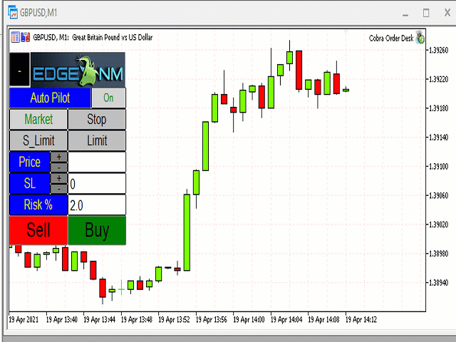The image size is (456, 342).
Task: Click the Cobra Order Desk expert advisor icon
Action: click(420, 38)
